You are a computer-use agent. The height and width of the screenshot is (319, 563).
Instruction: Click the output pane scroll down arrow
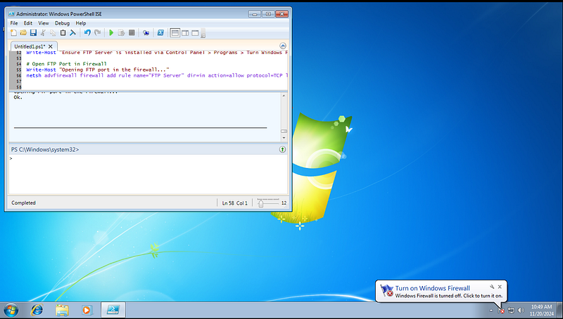(284, 138)
